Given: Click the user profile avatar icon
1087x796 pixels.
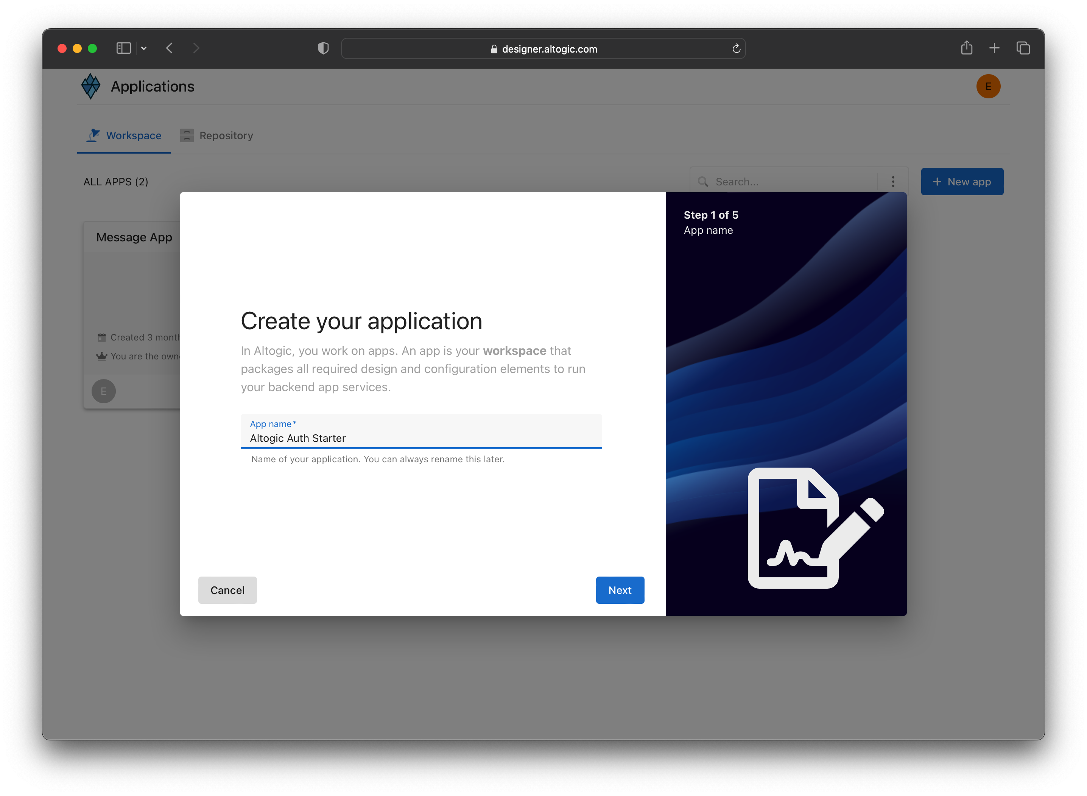Looking at the screenshot, I should point(989,86).
